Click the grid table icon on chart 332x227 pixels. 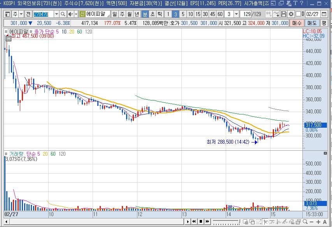pyautogui.click(x=9, y=39)
